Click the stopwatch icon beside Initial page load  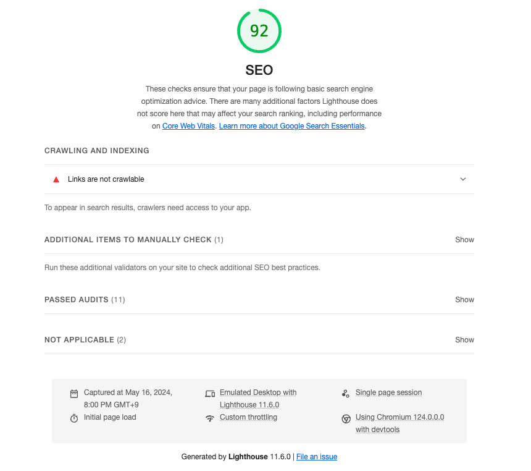pyautogui.click(x=74, y=418)
